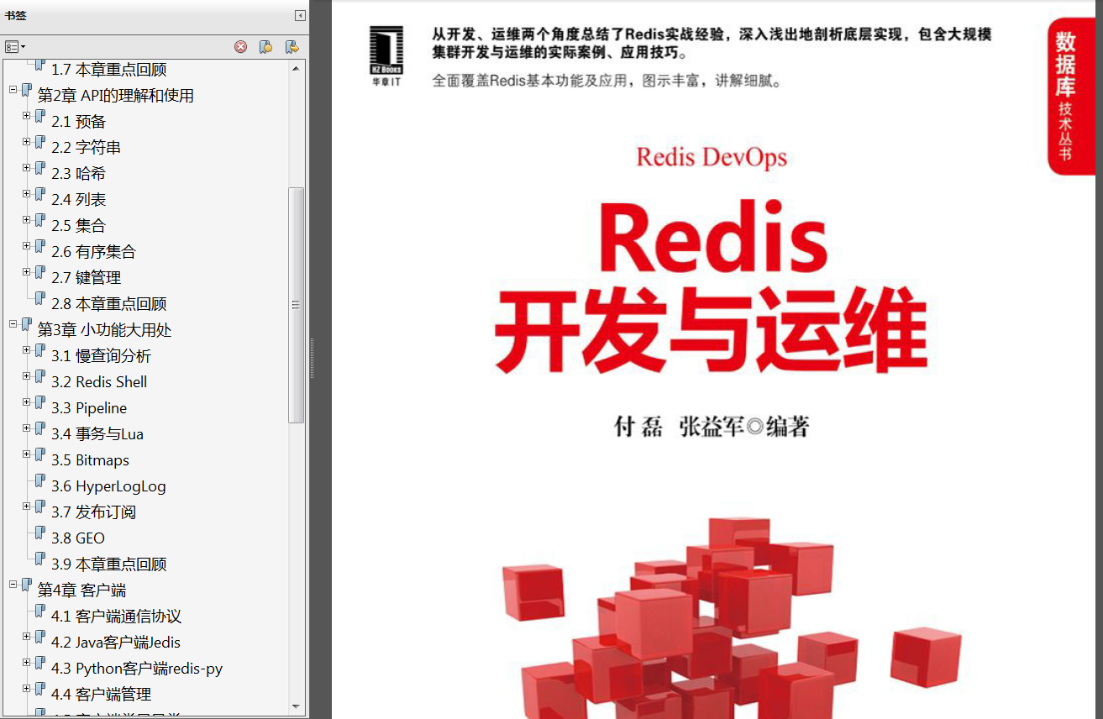Expand the 3.4 事务与Lua bookmark node
The width and height of the screenshot is (1103, 719).
pyautogui.click(x=26, y=428)
